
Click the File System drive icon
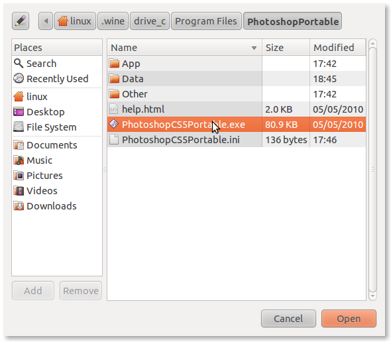coord(19,127)
